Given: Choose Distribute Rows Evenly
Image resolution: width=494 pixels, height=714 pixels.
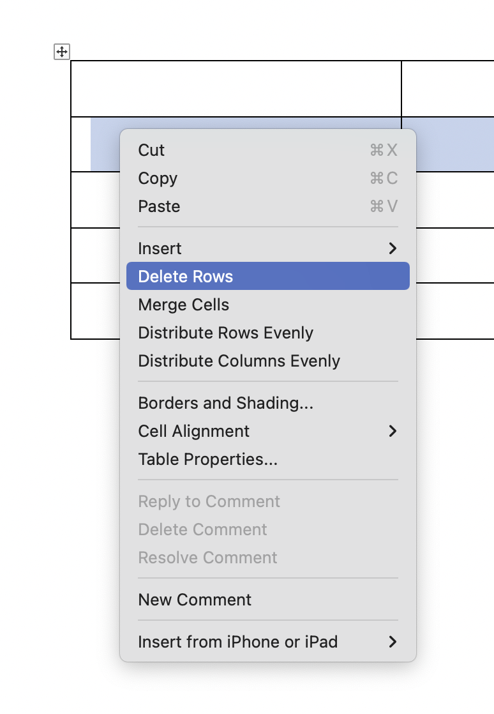Looking at the screenshot, I should (x=225, y=333).
